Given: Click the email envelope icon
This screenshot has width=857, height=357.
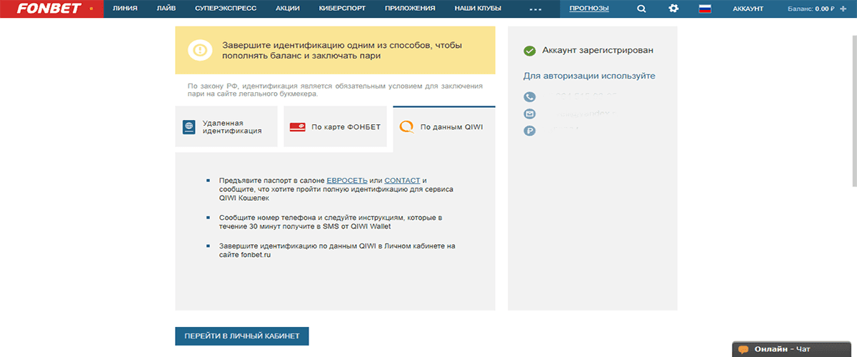Looking at the screenshot, I should (x=529, y=114).
